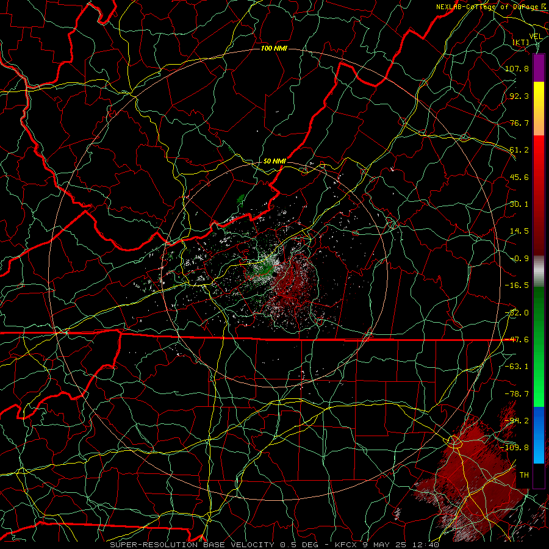Select the 61.2 velocity scale value
This screenshot has height=549, width=549.
point(519,150)
